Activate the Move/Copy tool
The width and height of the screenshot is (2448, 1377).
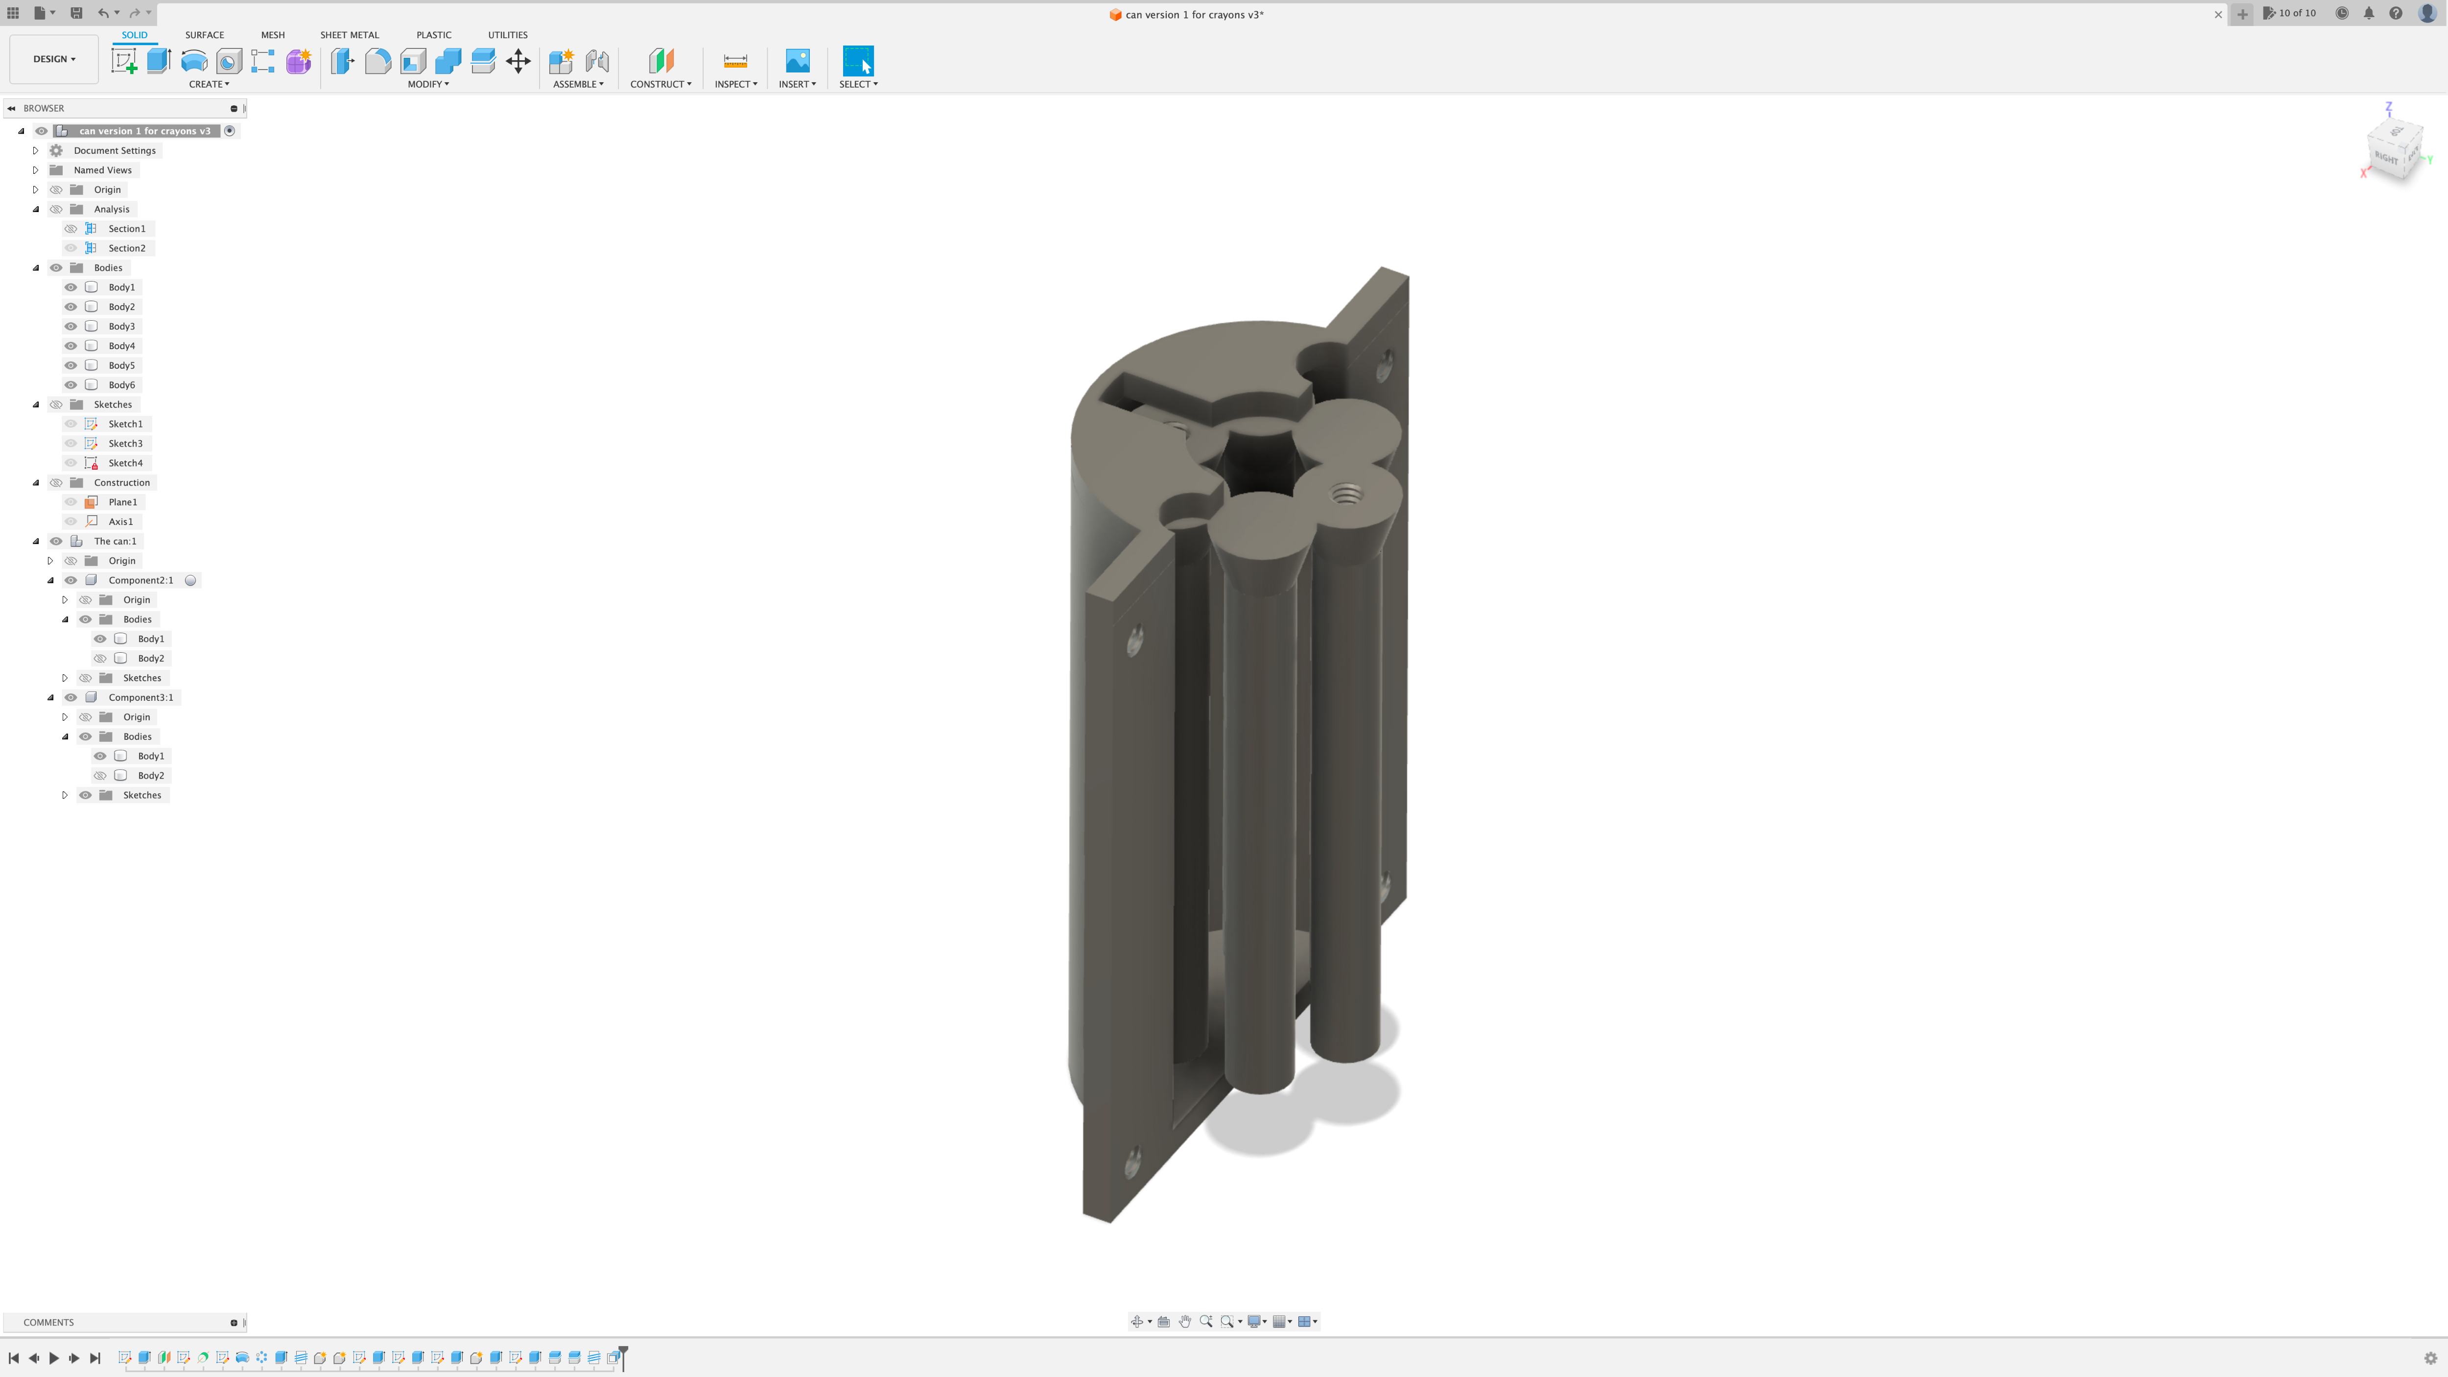coord(517,61)
